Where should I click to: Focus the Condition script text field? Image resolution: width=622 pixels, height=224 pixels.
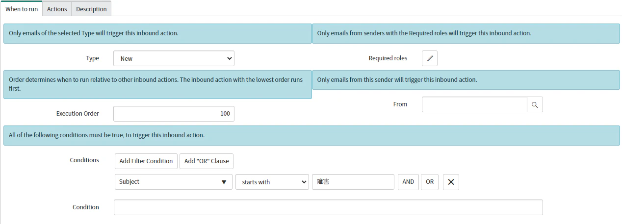328,207
